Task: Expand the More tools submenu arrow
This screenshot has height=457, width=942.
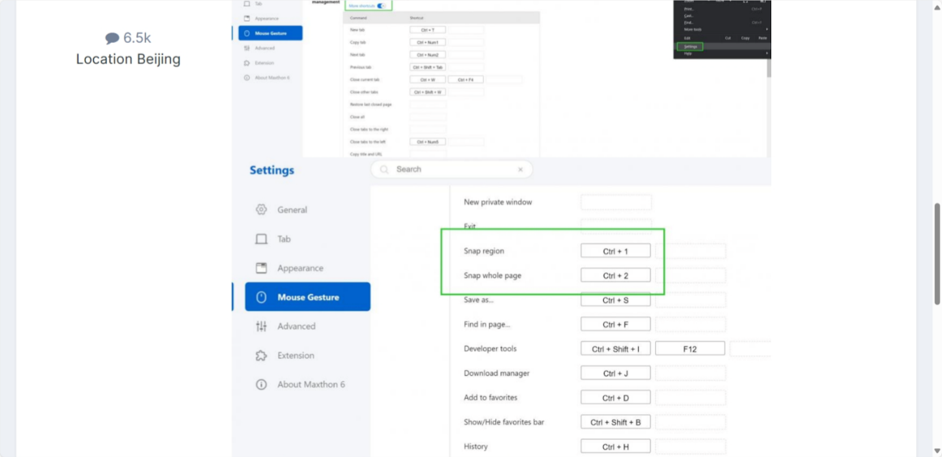Action: coord(766,29)
